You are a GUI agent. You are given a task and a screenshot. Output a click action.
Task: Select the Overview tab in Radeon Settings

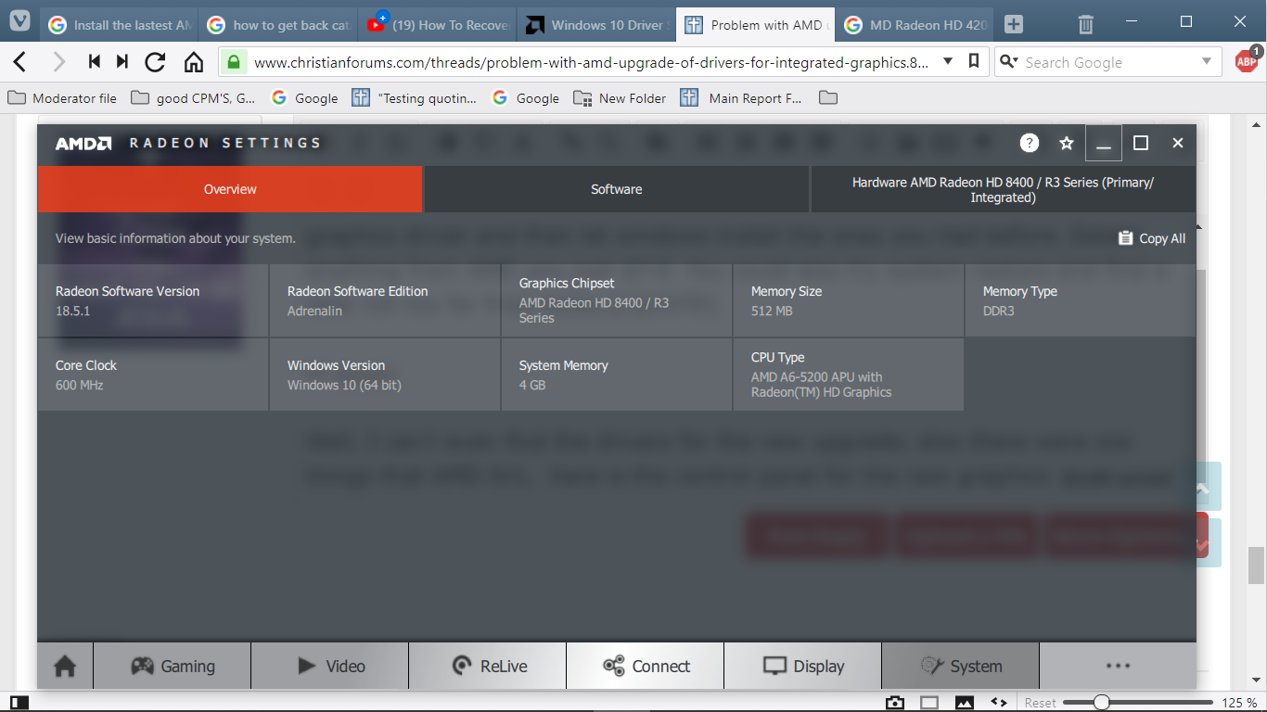click(230, 189)
